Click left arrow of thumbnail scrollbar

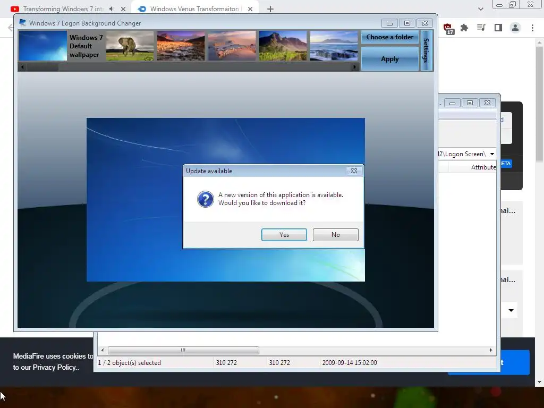click(22, 67)
